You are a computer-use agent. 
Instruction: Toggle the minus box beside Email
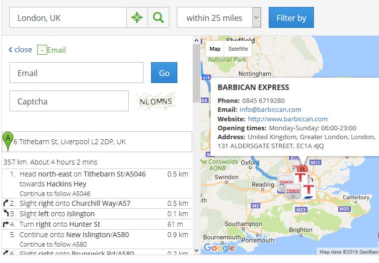click(42, 50)
